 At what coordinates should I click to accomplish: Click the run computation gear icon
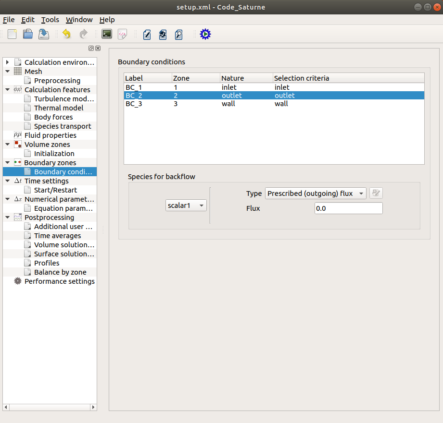(x=205, y=34)
